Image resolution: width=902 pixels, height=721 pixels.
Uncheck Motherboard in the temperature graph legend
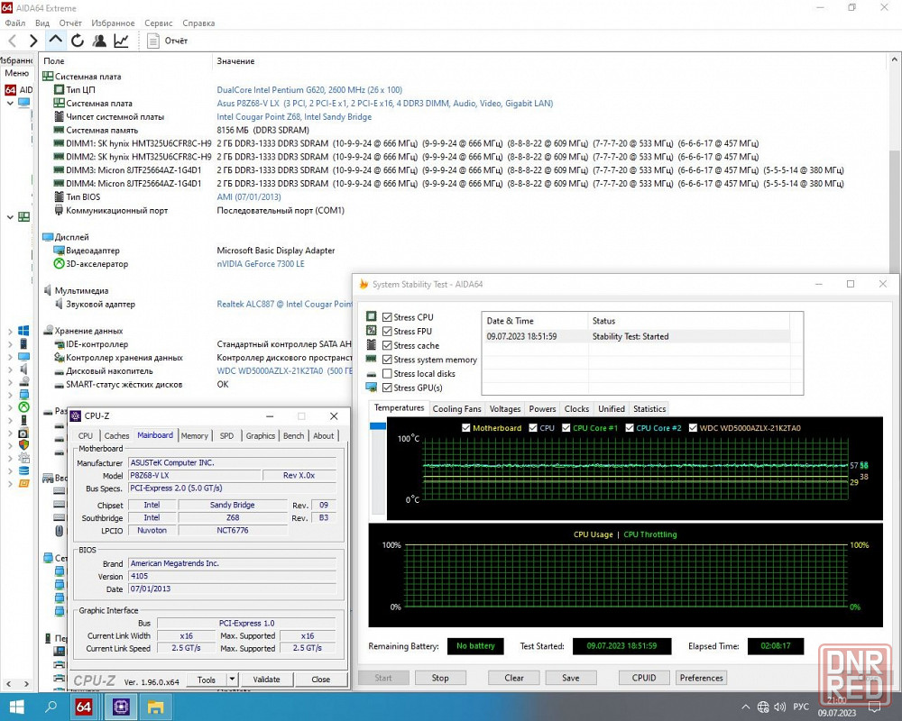click(x=466, y=428)
